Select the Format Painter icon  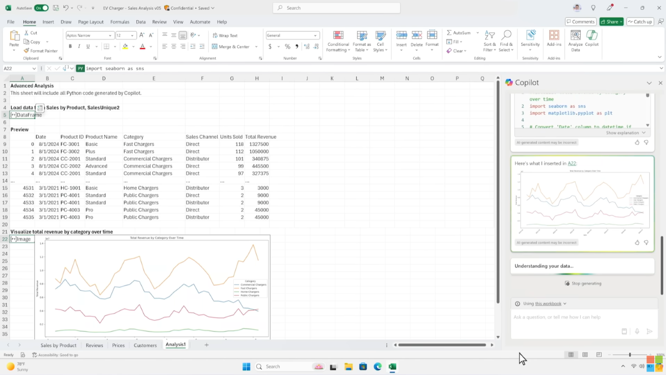26,50
